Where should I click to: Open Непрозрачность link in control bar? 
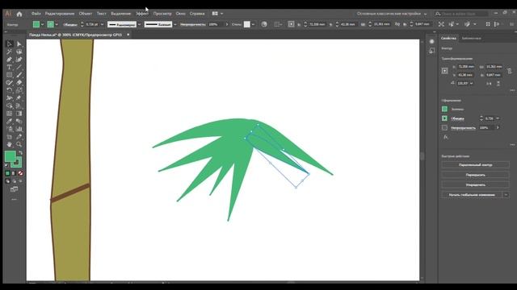click(x=193, y=24)
